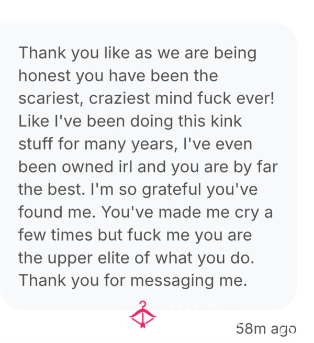Viewport: 314px width, 343px height.
Task: Click the first line starting 'Thank you like'
Action: 137,53
